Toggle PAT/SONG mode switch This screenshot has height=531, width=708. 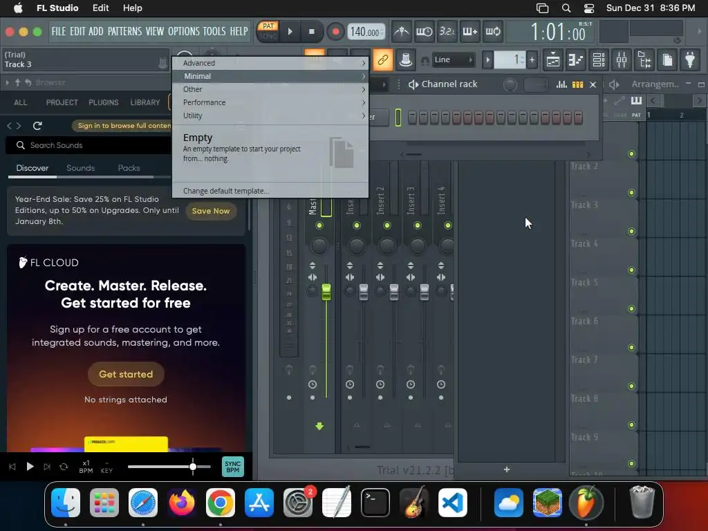click(x=268, y=31)
